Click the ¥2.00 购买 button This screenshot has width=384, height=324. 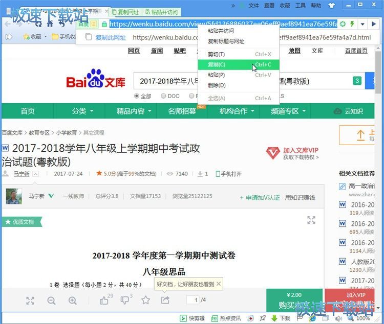point(294,300)
